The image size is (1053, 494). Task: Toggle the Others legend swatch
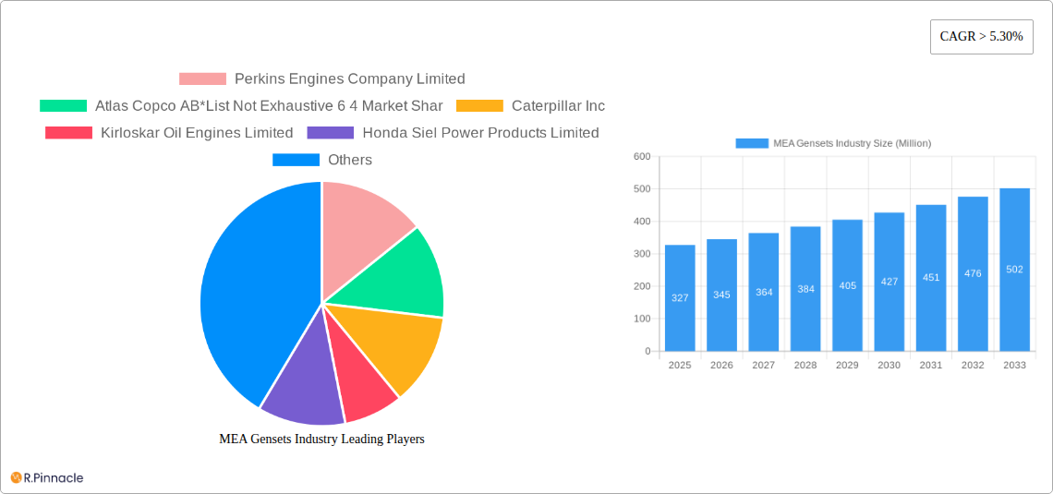pos(296,160)
